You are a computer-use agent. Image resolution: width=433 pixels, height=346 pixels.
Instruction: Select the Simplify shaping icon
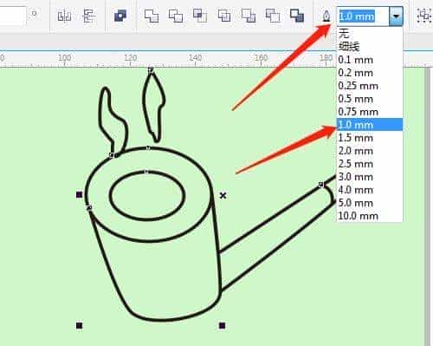pyautogui.click(x=224, y=16)
